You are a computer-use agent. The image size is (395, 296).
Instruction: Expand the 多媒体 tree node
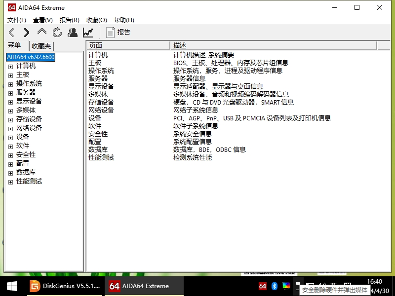10,111
